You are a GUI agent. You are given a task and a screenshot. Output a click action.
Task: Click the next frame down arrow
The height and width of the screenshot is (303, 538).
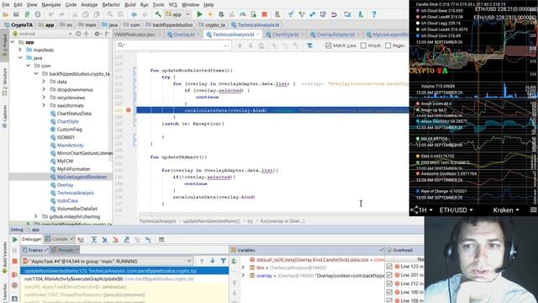pos(213,261)
